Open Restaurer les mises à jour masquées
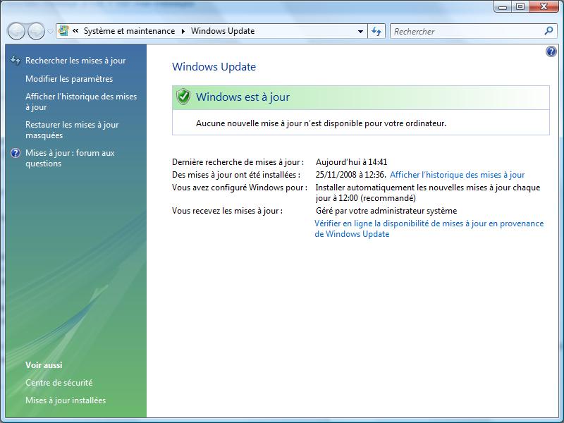The height and width of the screenshot is (423, 564). (x=72, y=130)
